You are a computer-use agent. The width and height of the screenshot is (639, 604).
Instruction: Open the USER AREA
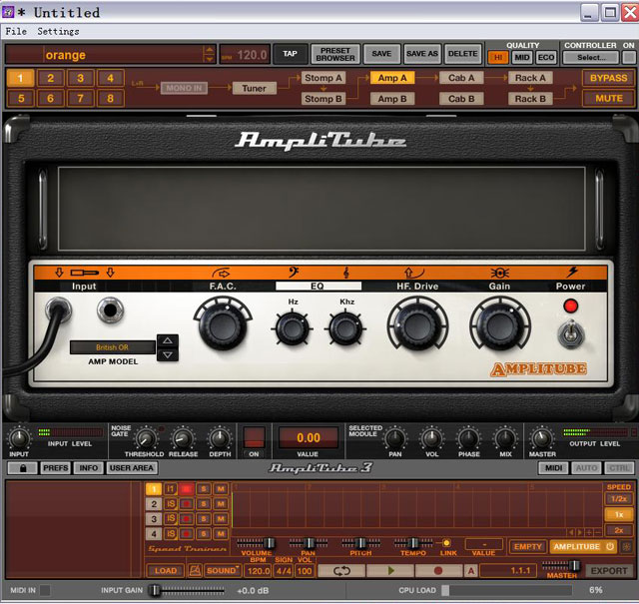(132, 468)
